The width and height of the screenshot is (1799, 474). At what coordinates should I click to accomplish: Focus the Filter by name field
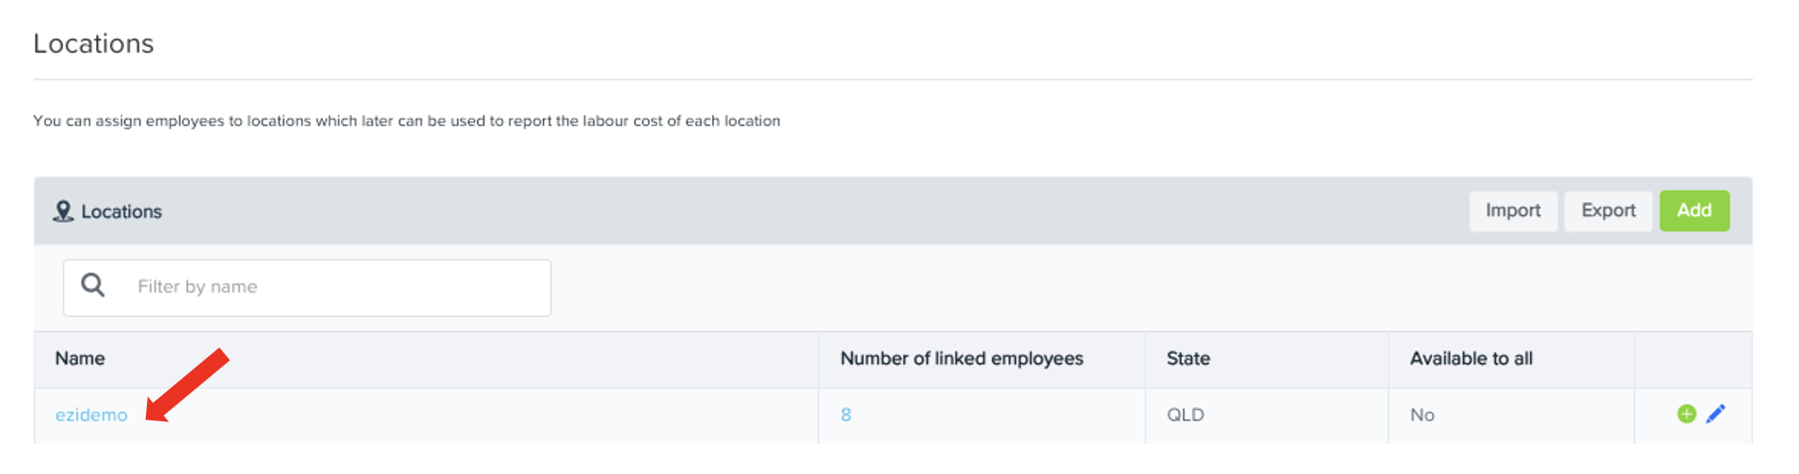(x=307, y=288)
